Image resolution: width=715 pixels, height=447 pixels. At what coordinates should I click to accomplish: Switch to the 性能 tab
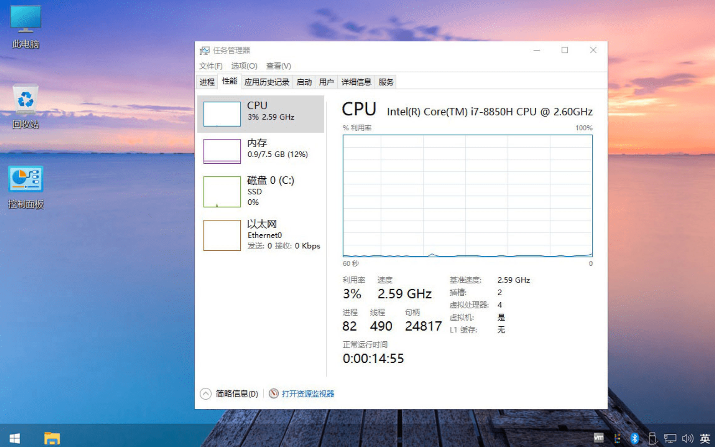point(229,81)
